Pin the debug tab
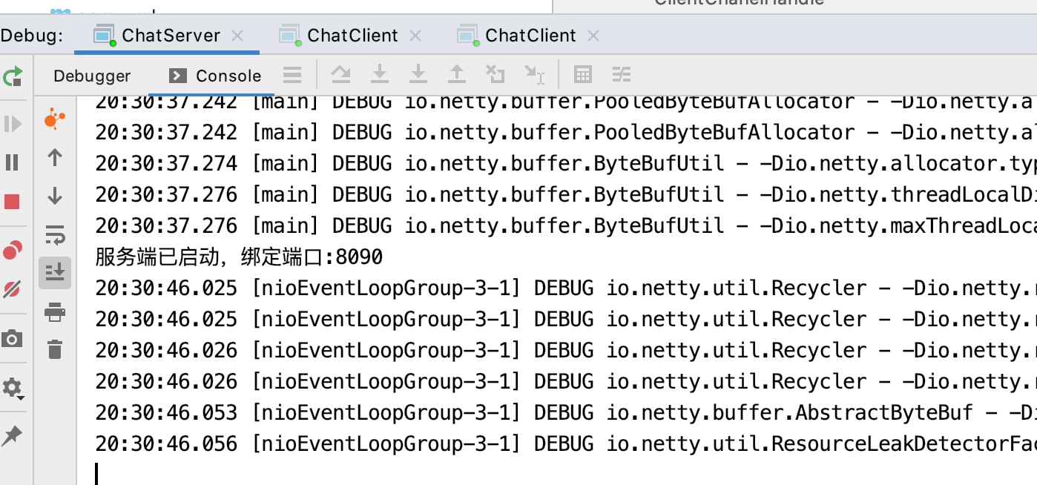The image size is (1037, 485). click(x=13, y=436)
